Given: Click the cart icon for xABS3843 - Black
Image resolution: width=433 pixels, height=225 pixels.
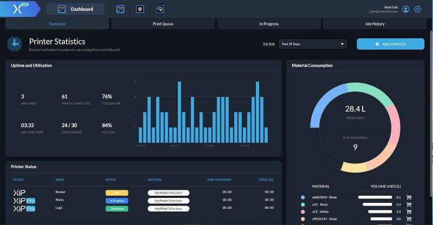Looking at the screenshot, I should click(x=409, y=197).
